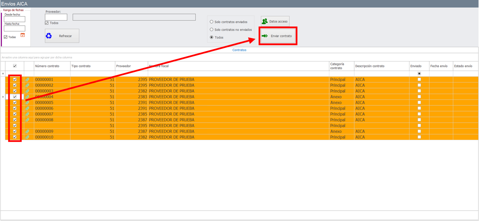
Task: Click the filter row funnel indicator
Action: pyautogui.click(x=3, y=74)
